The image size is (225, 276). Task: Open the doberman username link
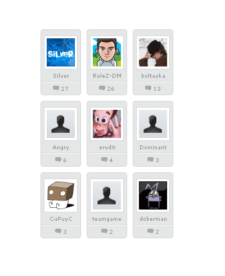[x=153, y=219]
